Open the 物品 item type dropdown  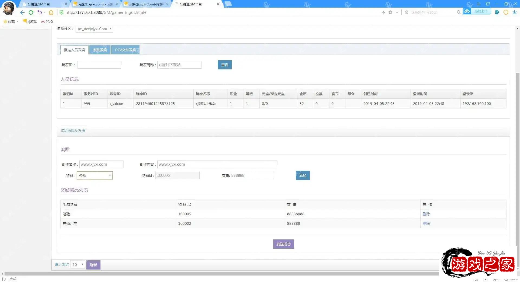(95, 175)
